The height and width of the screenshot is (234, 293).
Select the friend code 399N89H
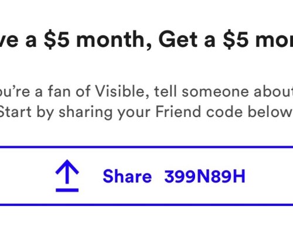pos(205,177)
